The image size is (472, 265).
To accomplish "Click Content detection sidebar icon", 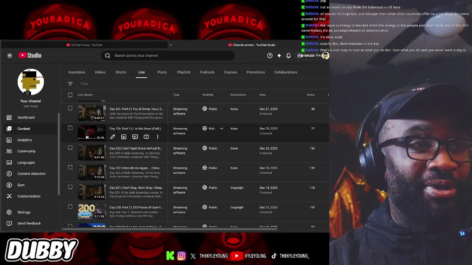I will 9,174.
